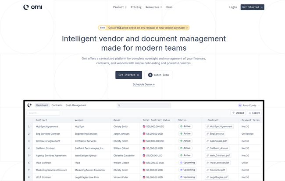Open the Pricing page
This screenshot has width=285, height=181.
[x=136, y=7]
